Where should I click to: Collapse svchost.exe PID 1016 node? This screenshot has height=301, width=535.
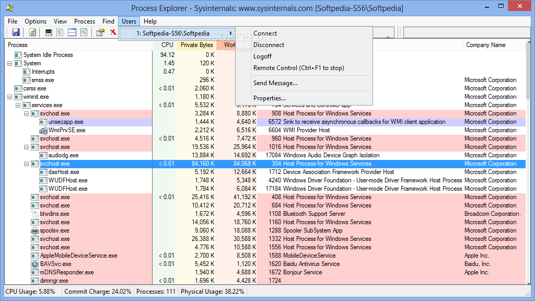click(x=26, y=147)
